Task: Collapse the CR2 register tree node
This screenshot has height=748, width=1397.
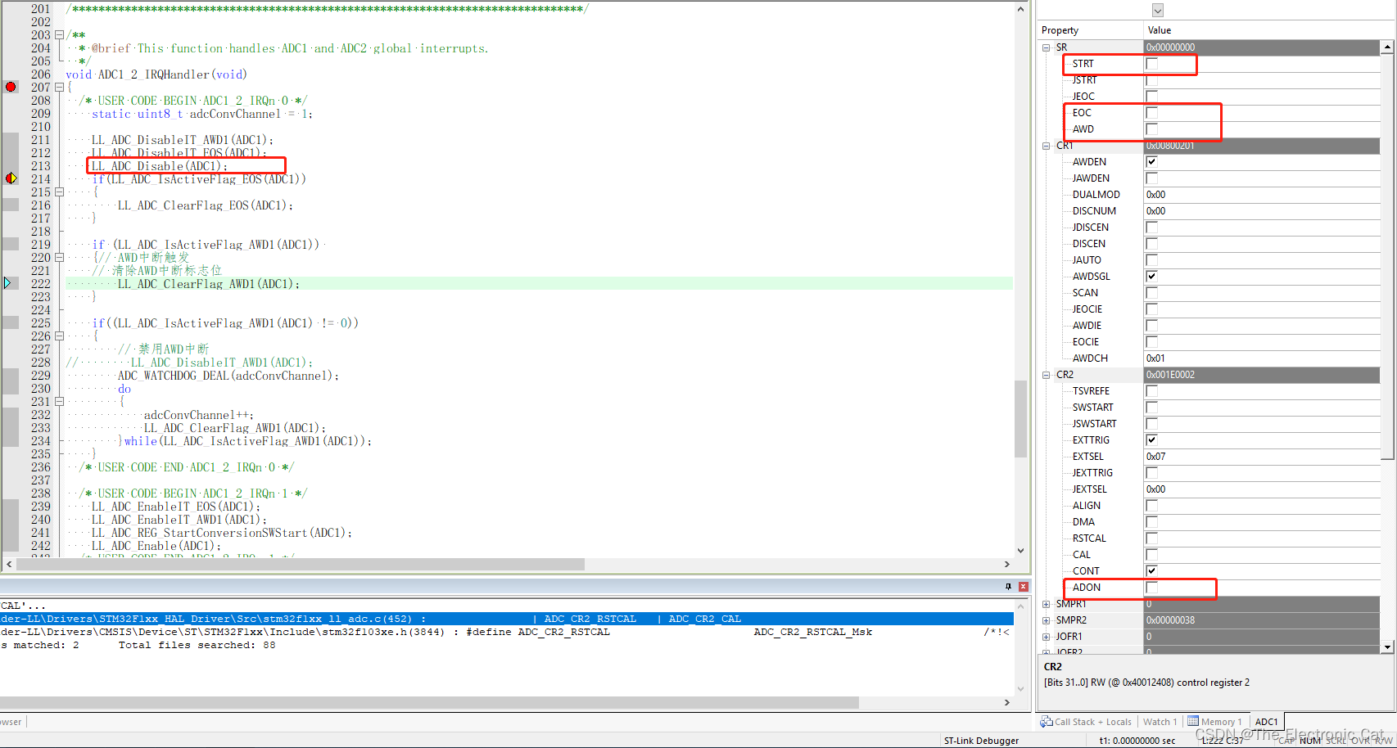Action: (1046, 375)
